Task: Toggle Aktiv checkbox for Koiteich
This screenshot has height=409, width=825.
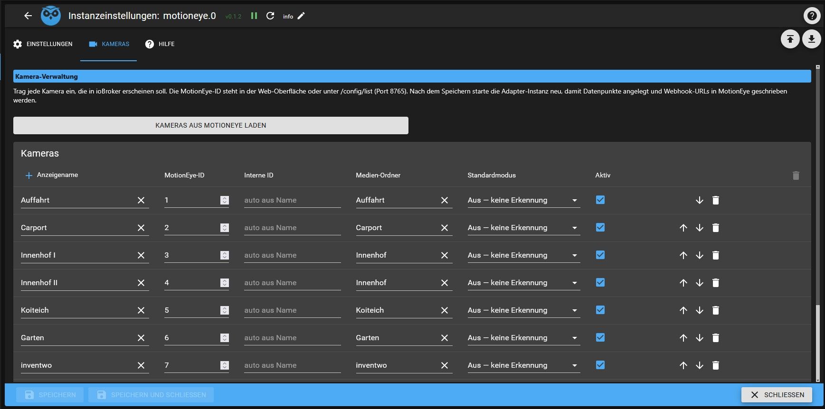Action: pyautogui.click(x=600, y=310)
